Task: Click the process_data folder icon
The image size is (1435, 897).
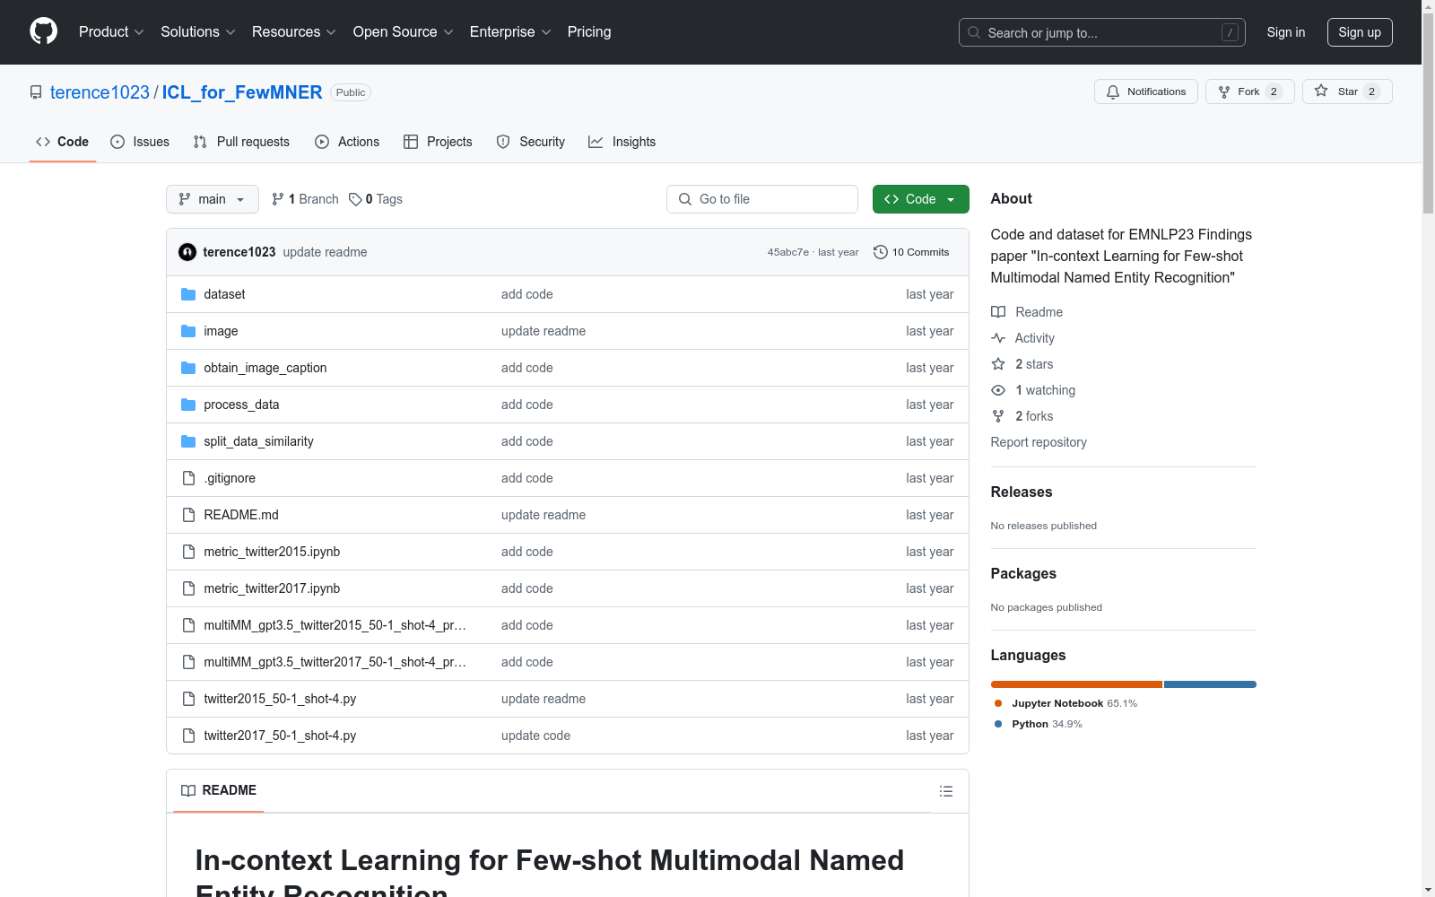Action: tap(188, 405)
